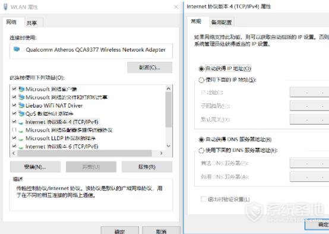Select the Liebao WiFi NAT Driver icon
This screenshot has height=234, width=329.
(x=21, y=105)
